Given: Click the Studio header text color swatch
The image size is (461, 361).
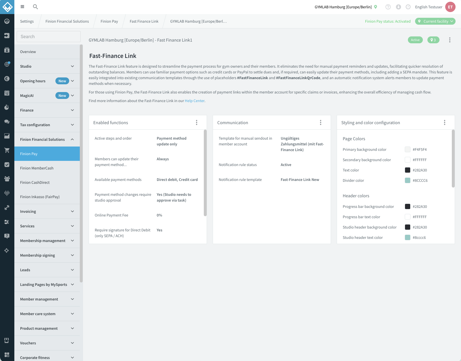Looking at the screenshot, I should tap(408, 237).
